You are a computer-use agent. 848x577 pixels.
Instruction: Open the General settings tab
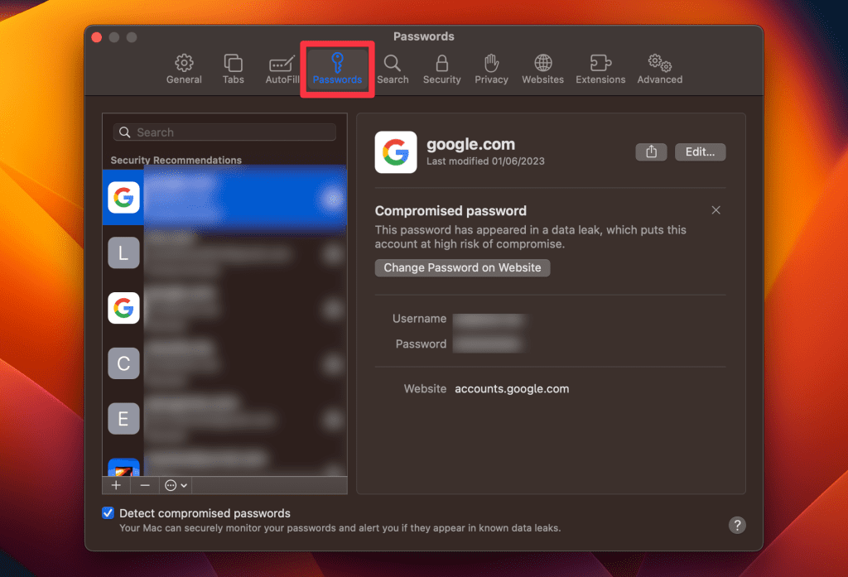pos(184,70)
